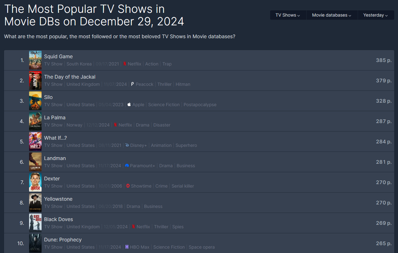Open Black Doves poster thumbnail

(35, 223)
